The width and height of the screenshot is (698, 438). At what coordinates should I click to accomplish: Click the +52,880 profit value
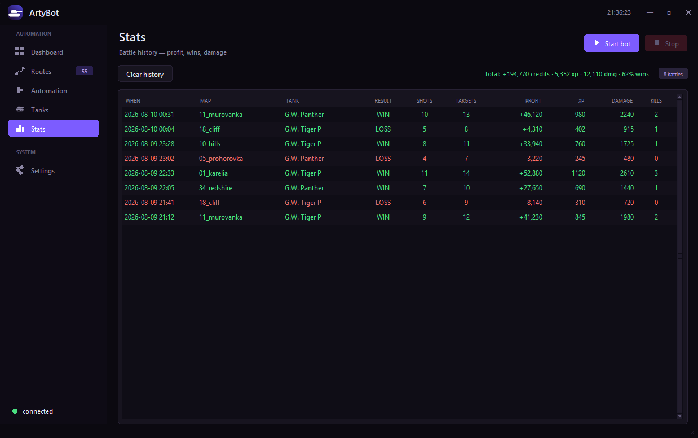(531, 173)
